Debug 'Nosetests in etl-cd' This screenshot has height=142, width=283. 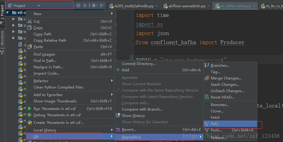coord(71,115)
